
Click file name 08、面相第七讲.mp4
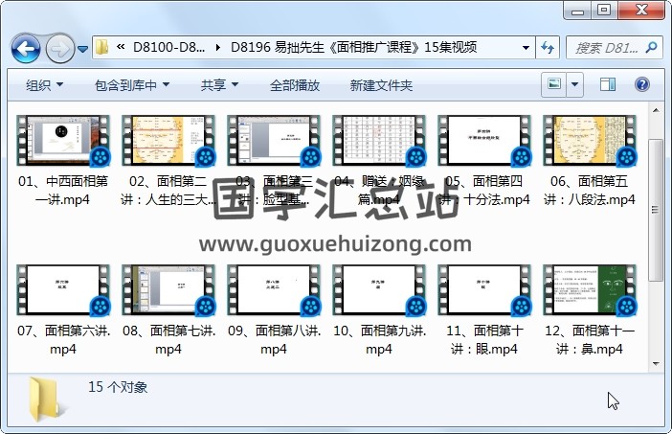tap(168, 340)
